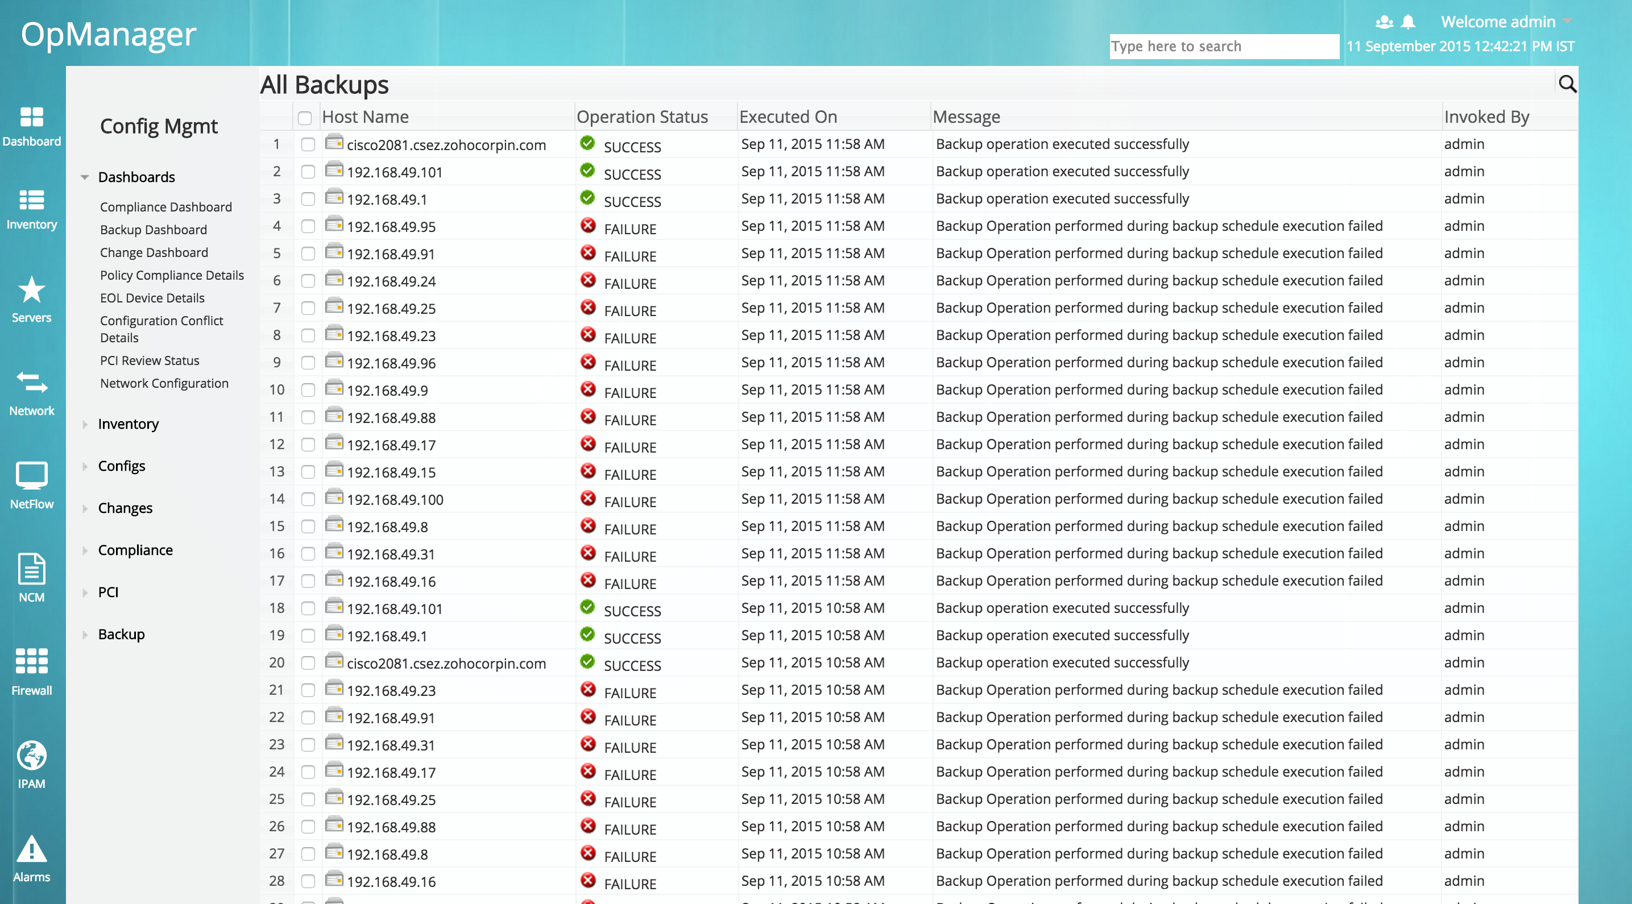Select the checkbox for the first cisco2081 row
Screen dimensions: 1632x904
tap(308, 144)
